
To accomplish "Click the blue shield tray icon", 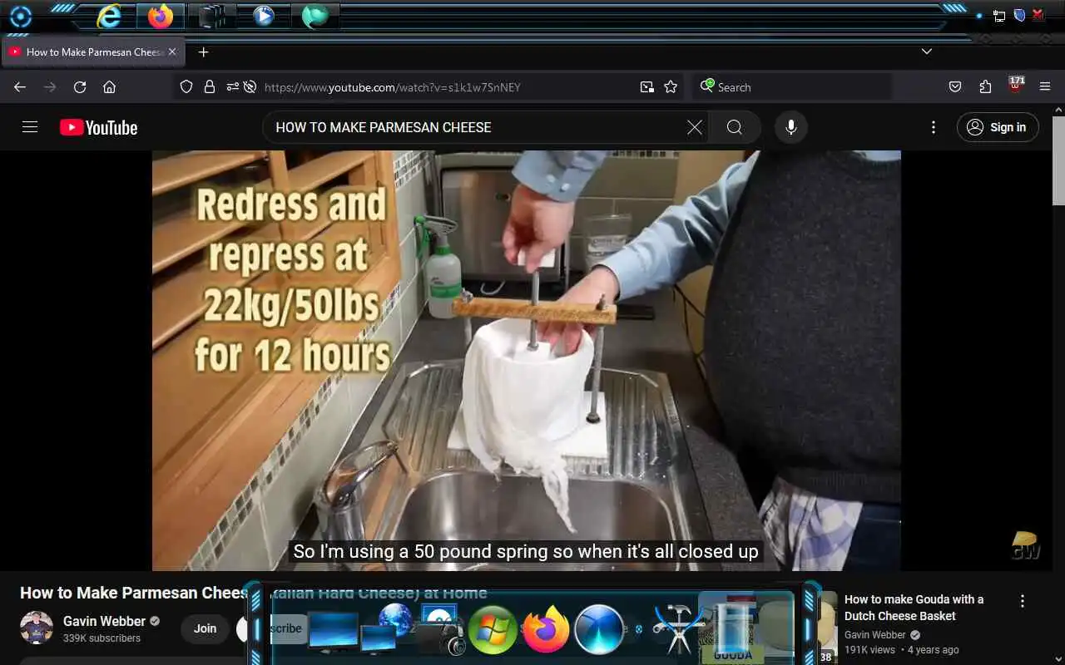I will pos(1019,15).
